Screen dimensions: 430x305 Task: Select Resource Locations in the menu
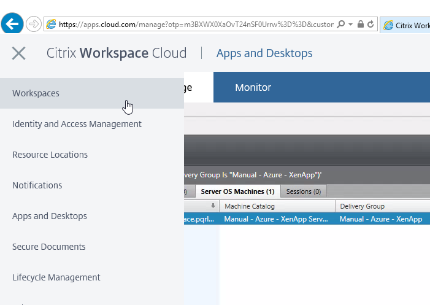[x=50, y=155]
